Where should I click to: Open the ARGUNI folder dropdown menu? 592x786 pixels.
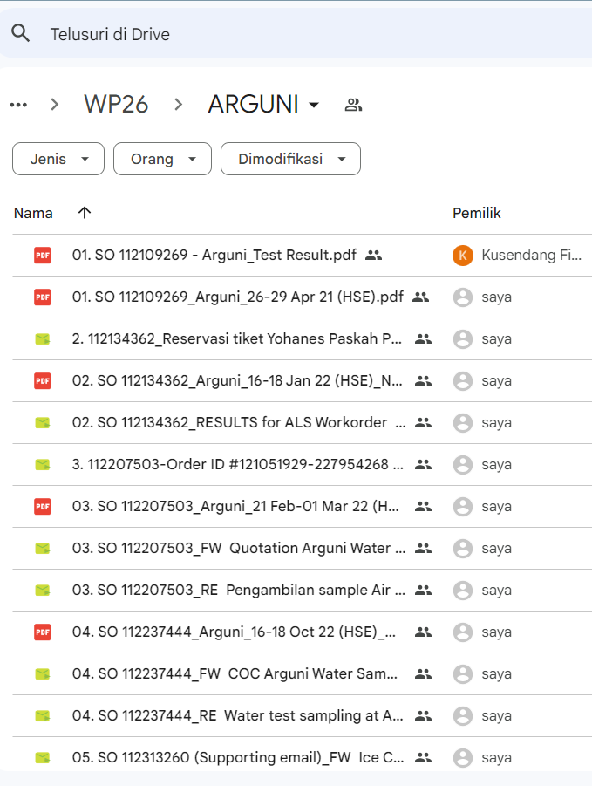coord(314,105)
